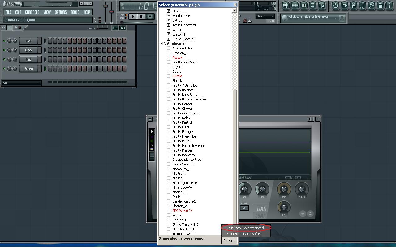Open the project info document icon
Viewport: 396px width, 248px height.
pos(380,5)
